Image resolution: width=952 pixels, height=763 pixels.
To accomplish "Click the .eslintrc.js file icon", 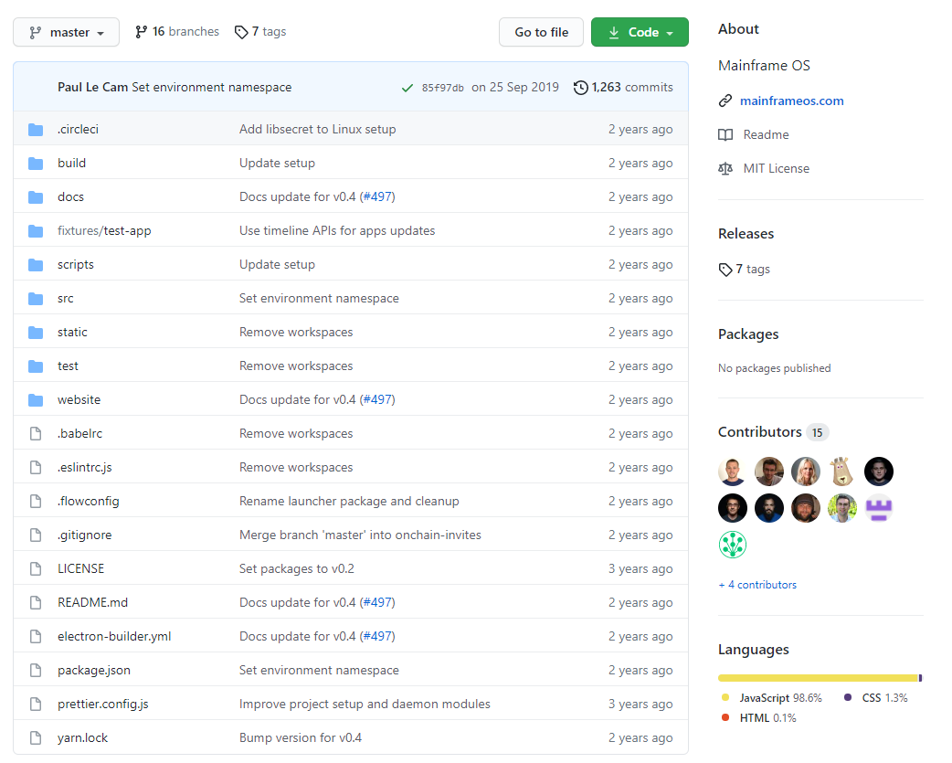I will tap(36, 467).
